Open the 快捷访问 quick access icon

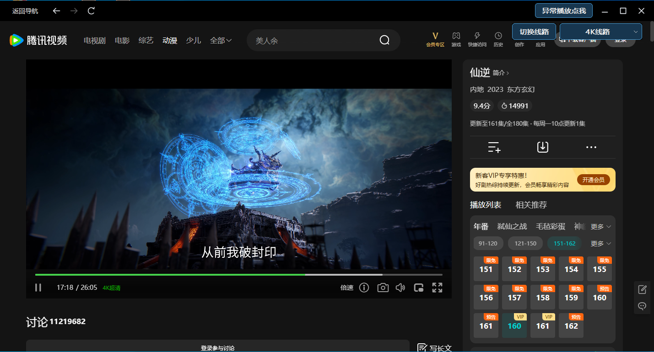pyautogui.click(x=477, y=39)
